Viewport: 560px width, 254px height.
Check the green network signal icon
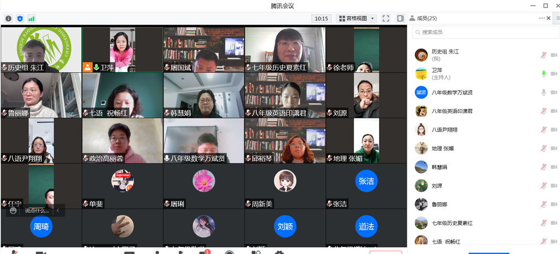[31, 19]
